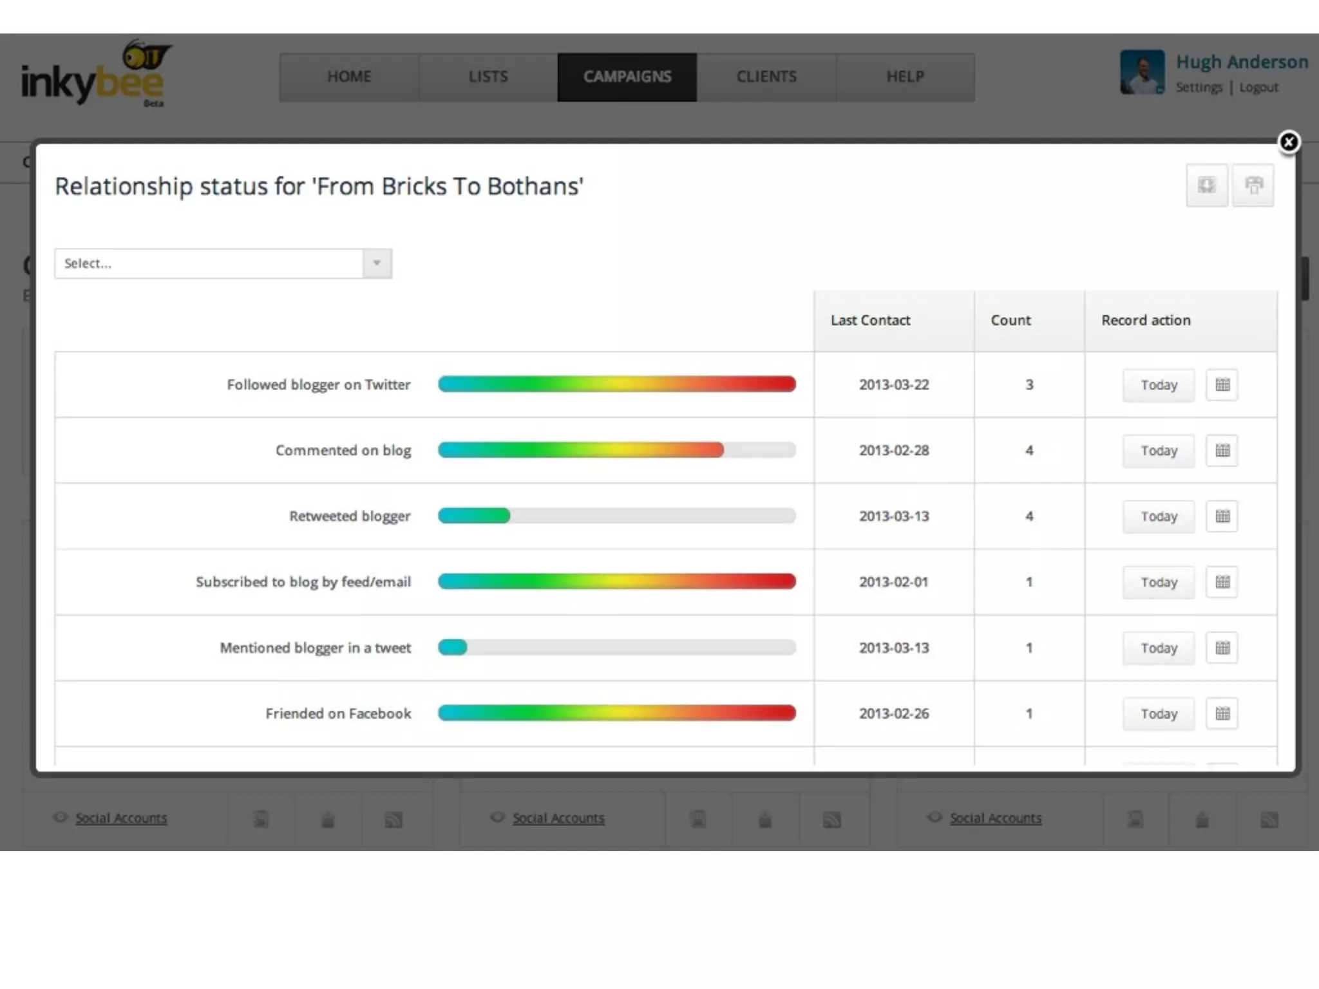Click Hugh Anderson's profile photo
This screenshot has height=989, width=1319.
point(1142,72)
